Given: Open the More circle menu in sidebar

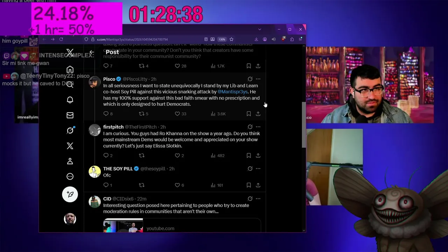Looking at the screenshot, I should pos(70,176).
